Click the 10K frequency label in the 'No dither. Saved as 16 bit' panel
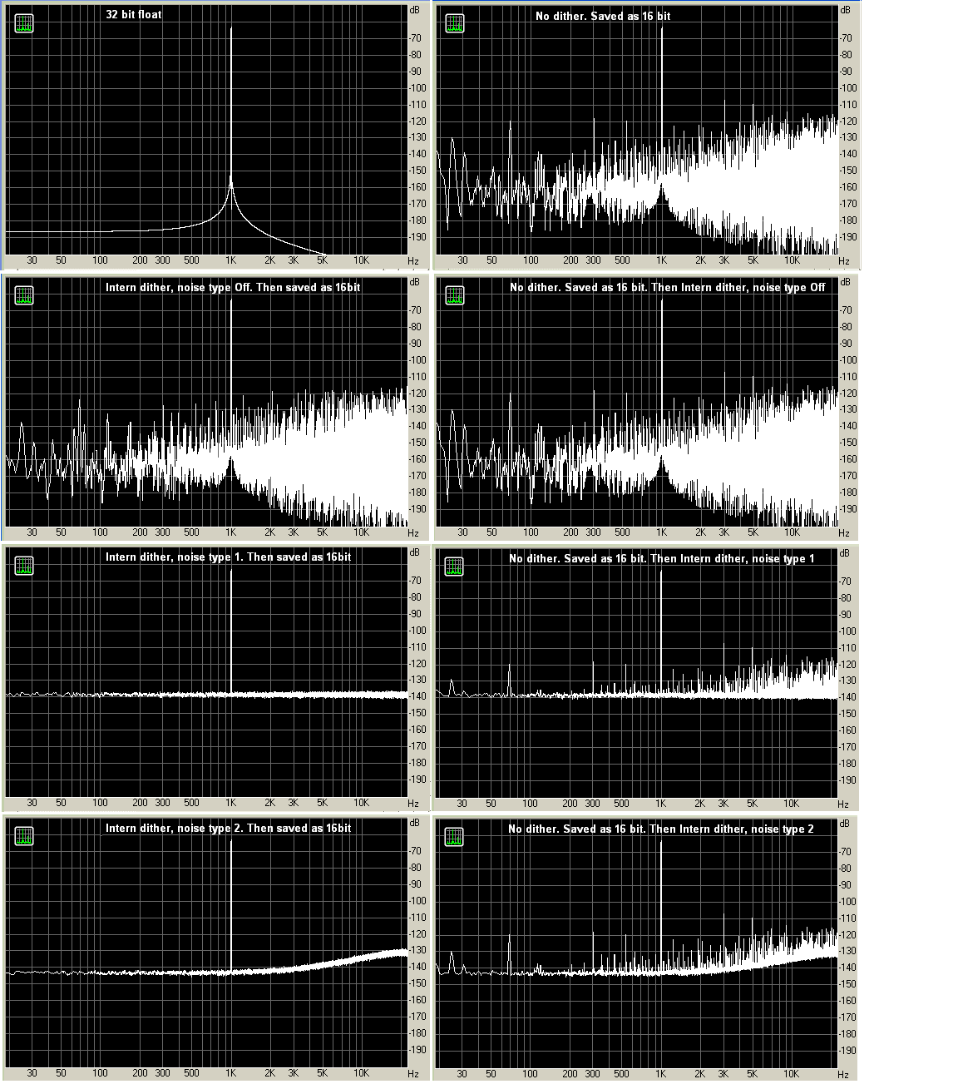The height and width of the screenshot is (1084, 958). coord(791,260)
